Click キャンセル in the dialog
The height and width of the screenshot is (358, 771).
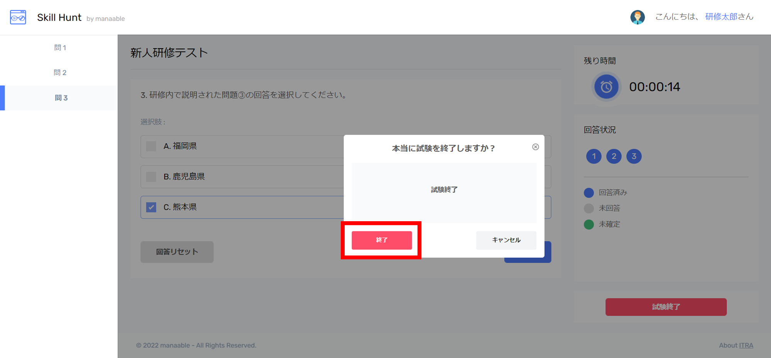506,240
